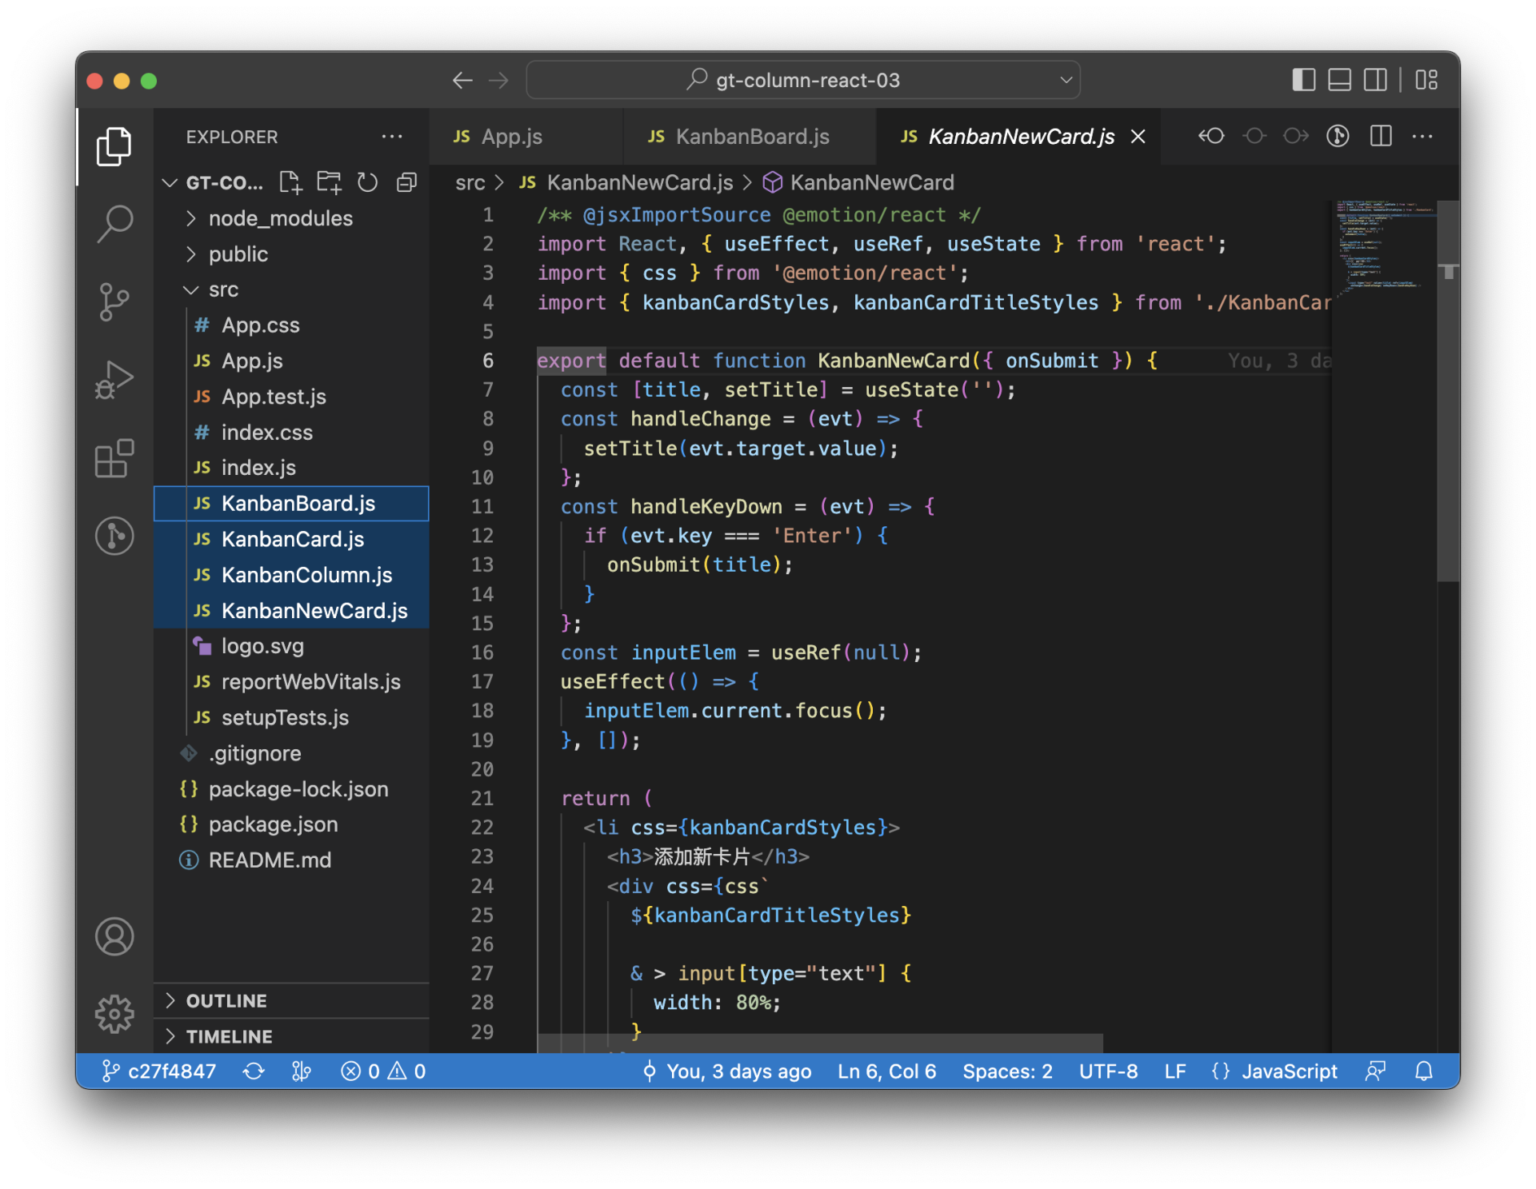Image resolution: width=1536 pixels, height=1189 pixels.
Task: Split the editor to the right
Action: pos(1381,136)
